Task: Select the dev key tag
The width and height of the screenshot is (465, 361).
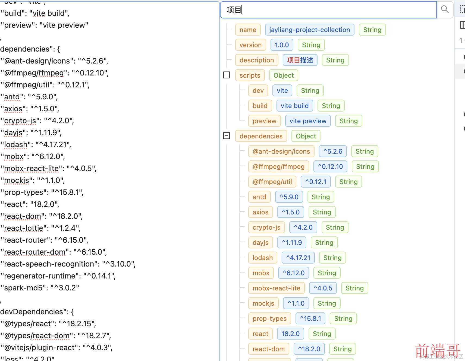Action: pos(258,90)
